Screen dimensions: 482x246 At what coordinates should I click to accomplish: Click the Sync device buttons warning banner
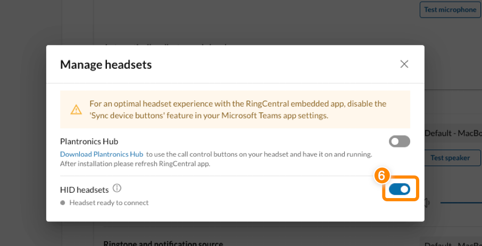(235, 110)
